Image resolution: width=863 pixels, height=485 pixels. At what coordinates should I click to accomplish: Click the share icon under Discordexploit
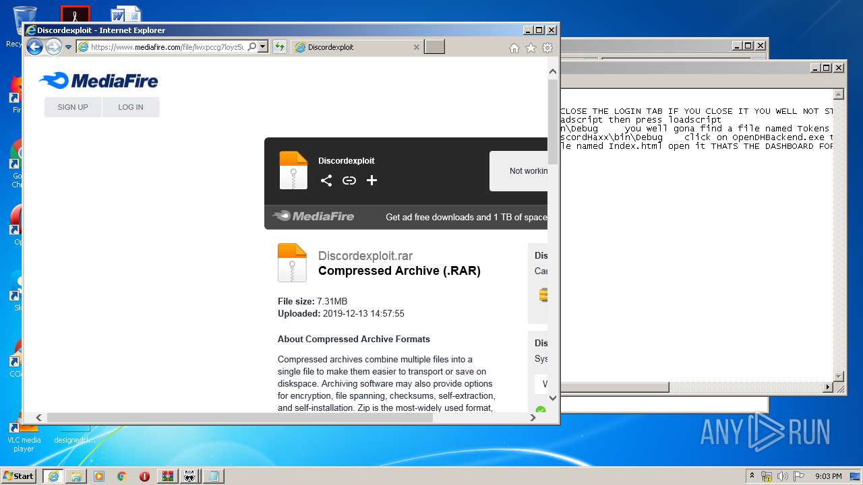click(326, 180)
